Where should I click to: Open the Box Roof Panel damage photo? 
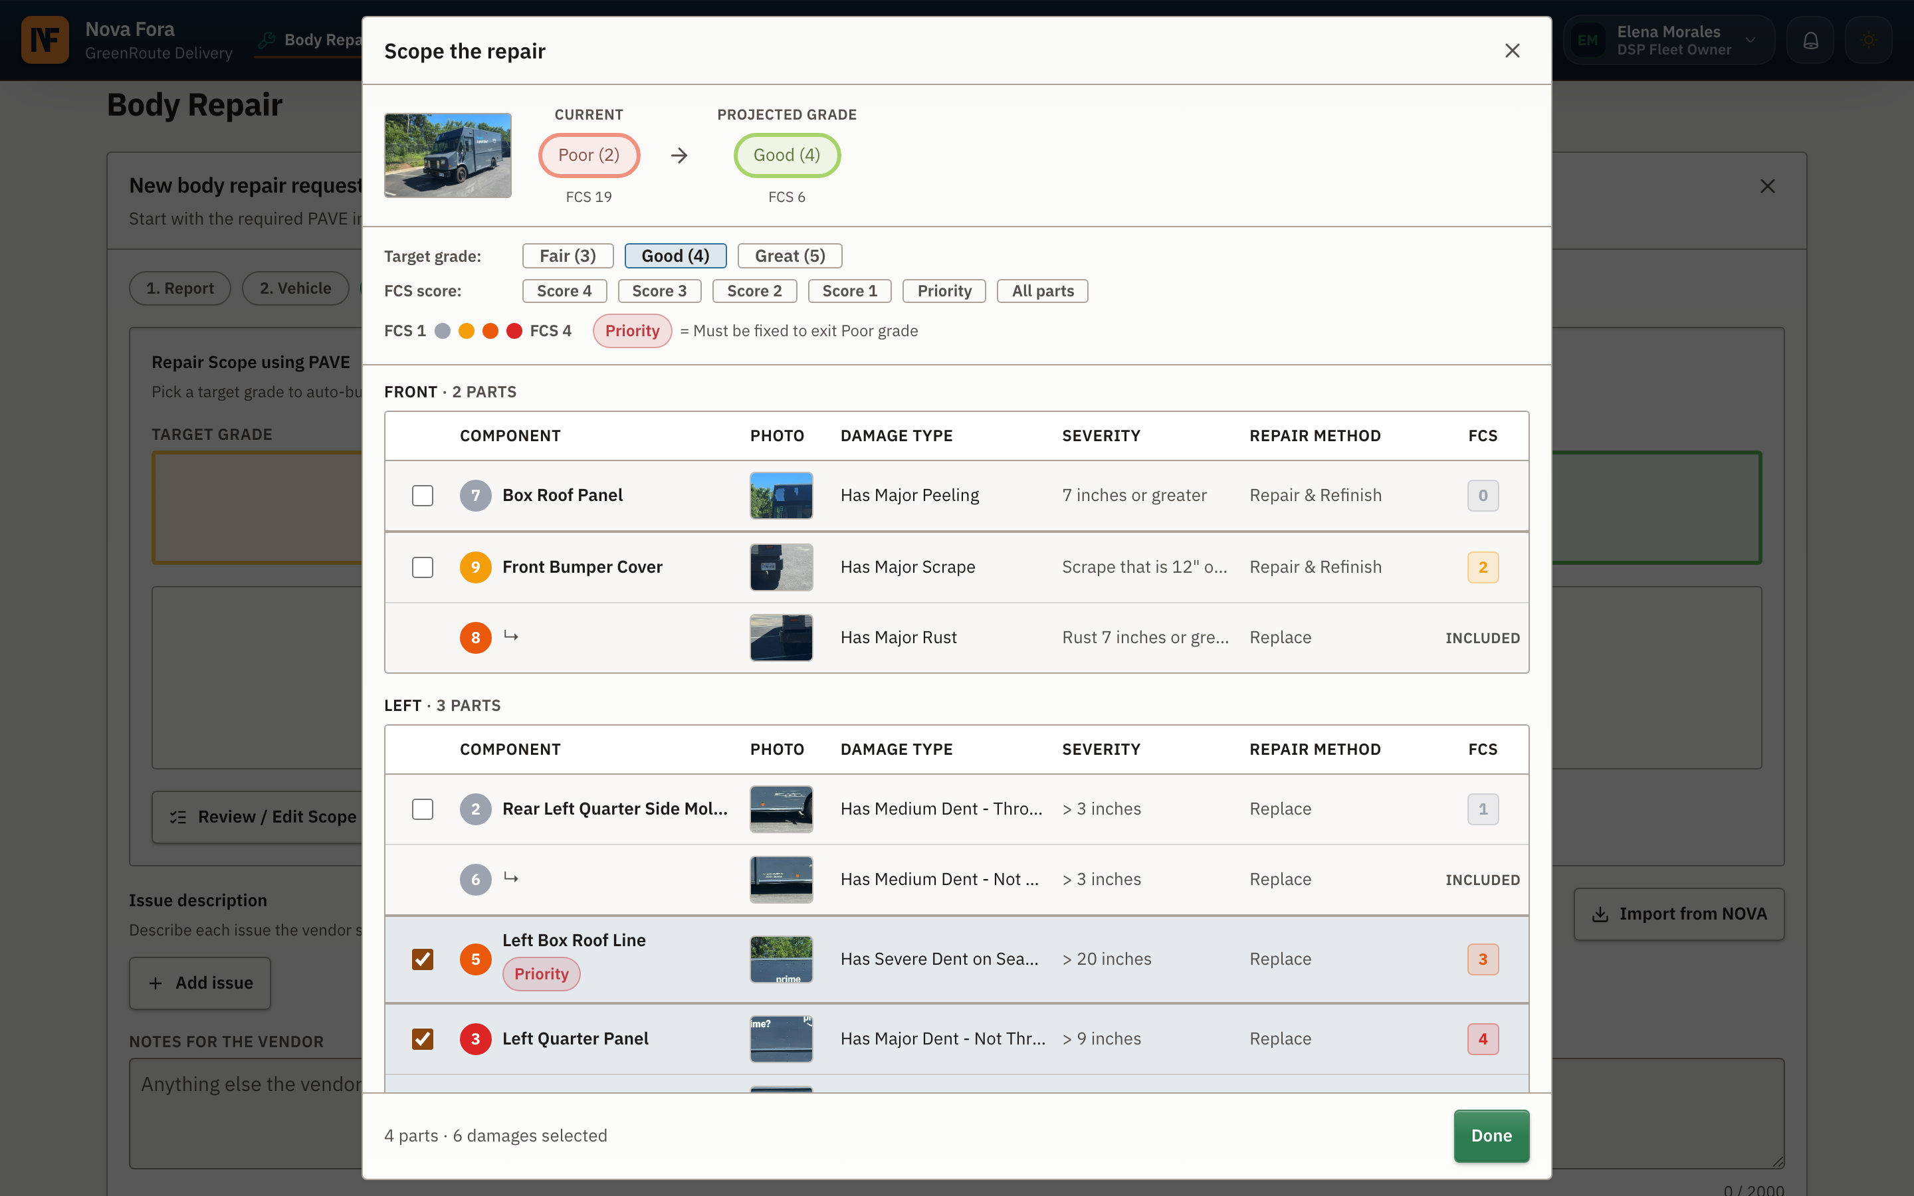tap(781, 495)
